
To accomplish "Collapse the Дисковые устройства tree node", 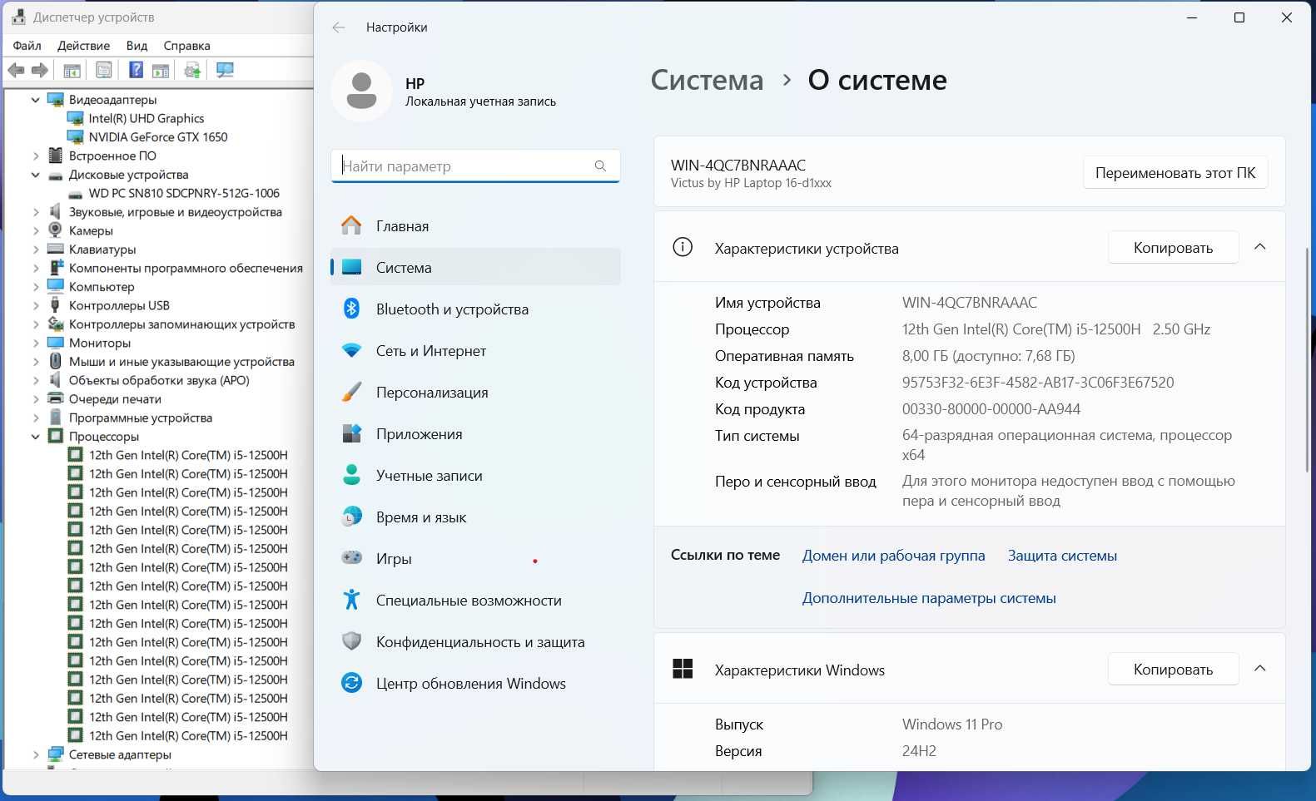I will pos(35,175).
